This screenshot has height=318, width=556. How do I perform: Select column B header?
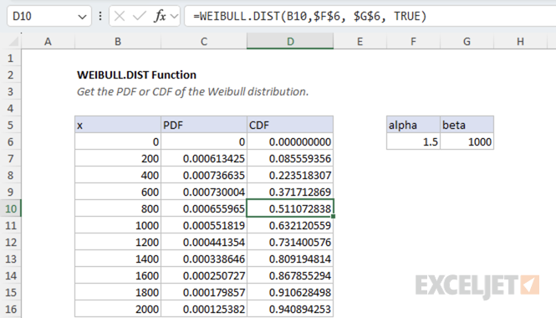(118, 42)
